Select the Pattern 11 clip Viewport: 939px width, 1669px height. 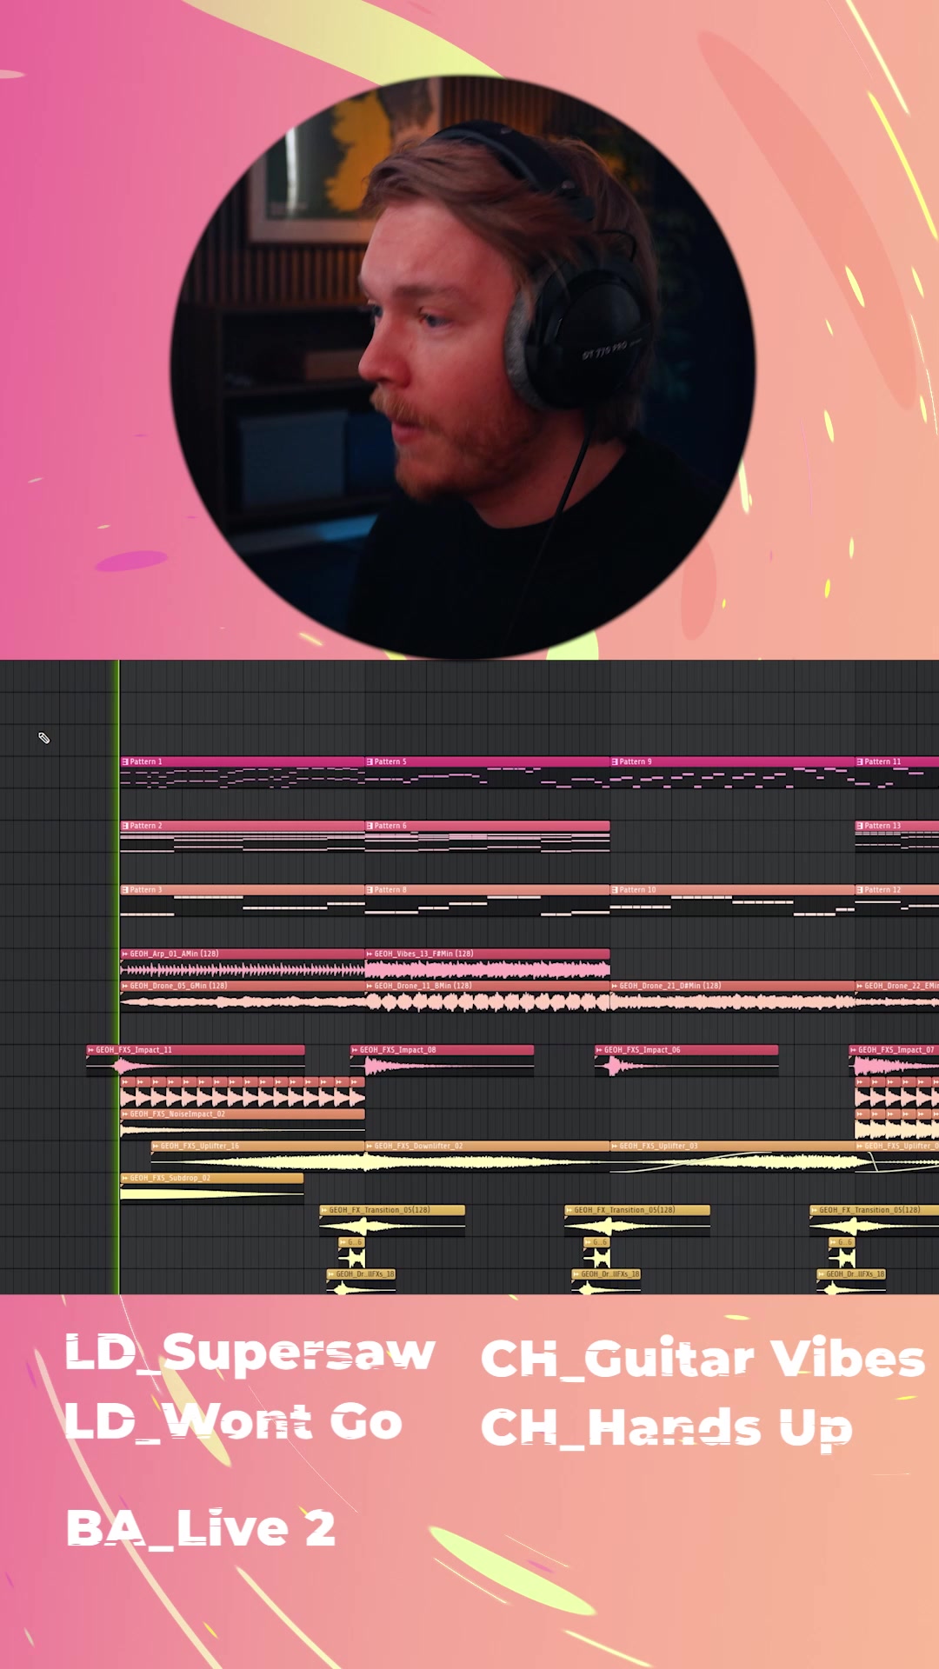896,771
